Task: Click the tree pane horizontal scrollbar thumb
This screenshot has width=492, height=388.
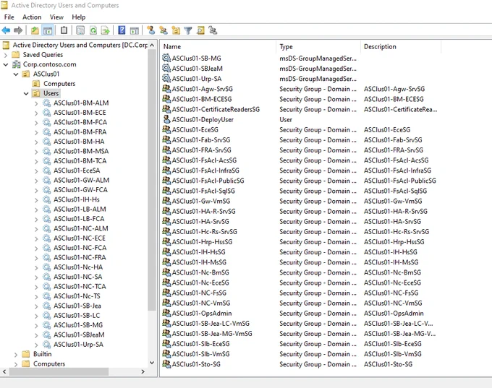Action: pyautogui.click(x=59, y=371)
